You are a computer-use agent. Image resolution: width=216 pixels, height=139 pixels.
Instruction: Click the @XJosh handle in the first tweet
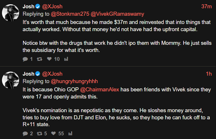pos(52,7)
